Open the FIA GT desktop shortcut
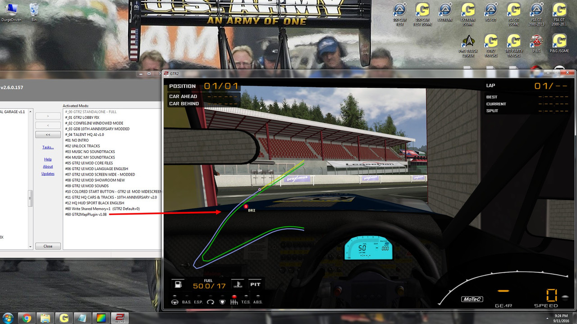 [491, 13]
